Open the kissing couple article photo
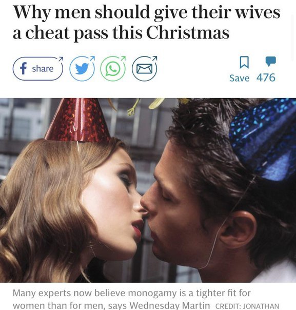Image resolution: width=296 pixels, height=310 pixels. pyautogui.click(x=148, y=190)
